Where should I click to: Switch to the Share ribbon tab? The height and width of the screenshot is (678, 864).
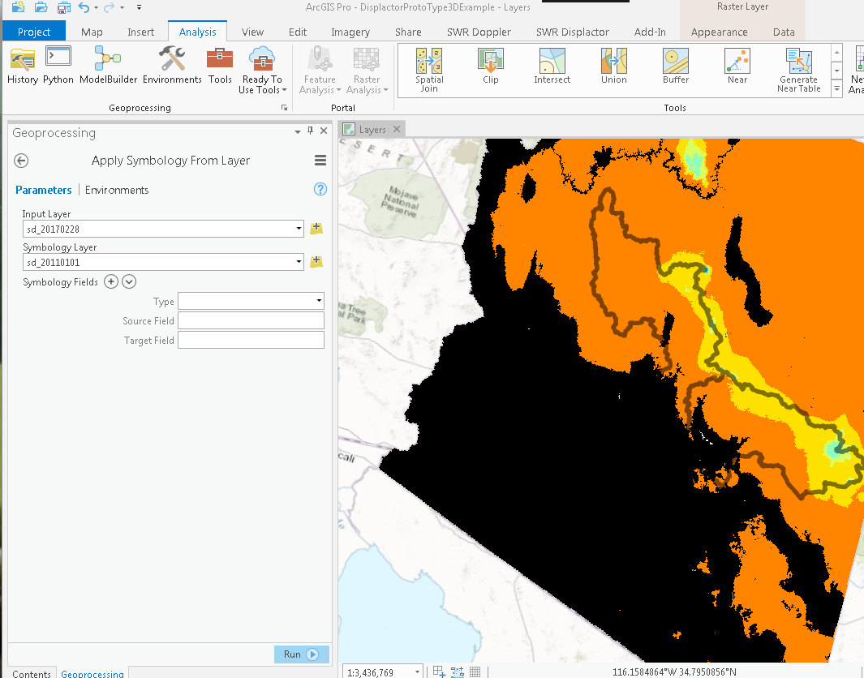click(408, 32)
